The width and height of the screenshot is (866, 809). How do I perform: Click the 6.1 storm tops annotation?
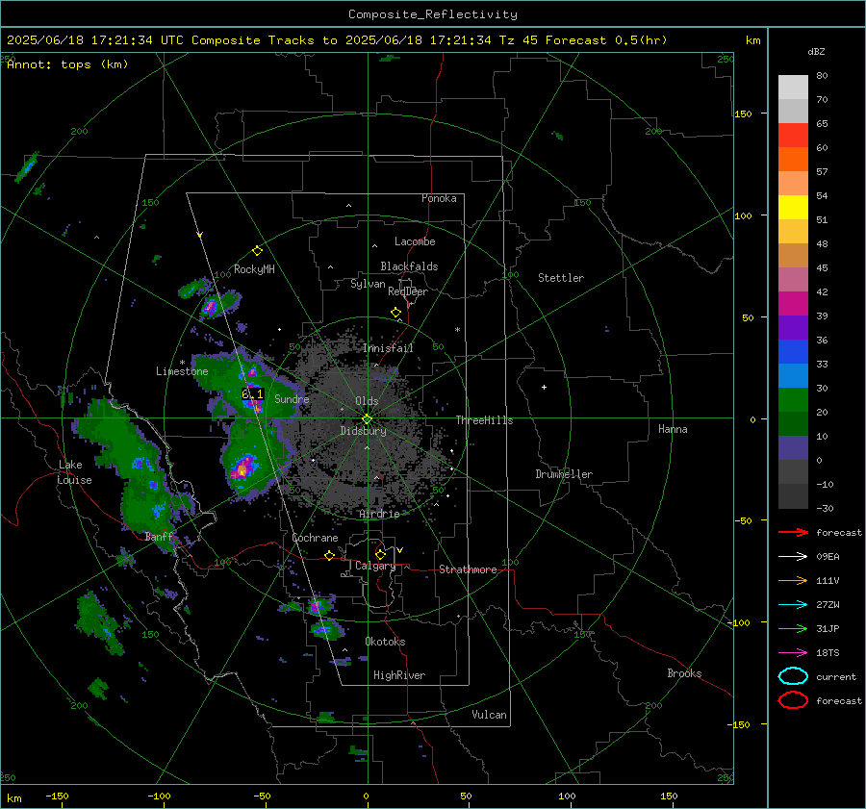252,394
